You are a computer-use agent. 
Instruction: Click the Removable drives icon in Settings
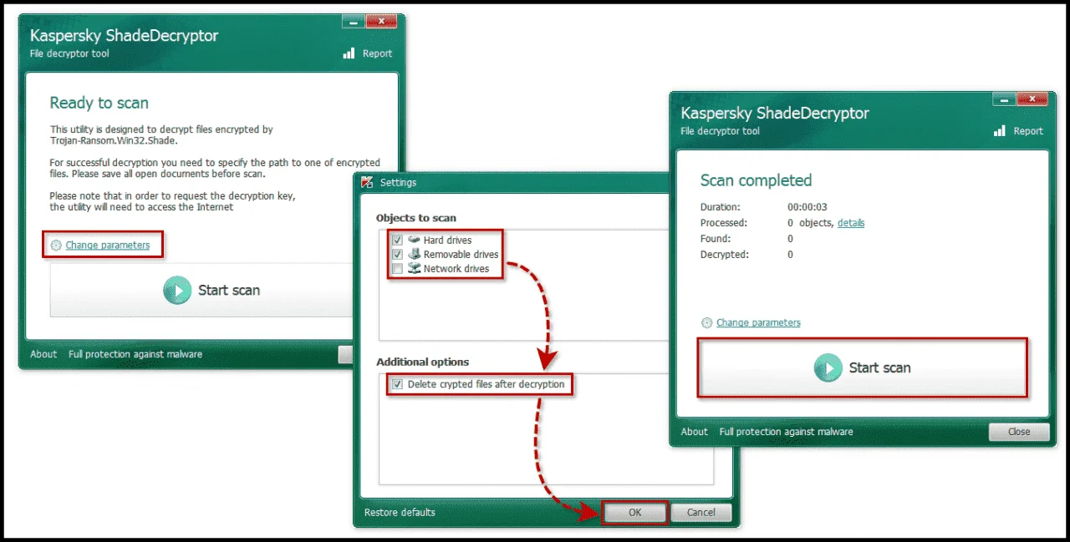pos(414,254)
